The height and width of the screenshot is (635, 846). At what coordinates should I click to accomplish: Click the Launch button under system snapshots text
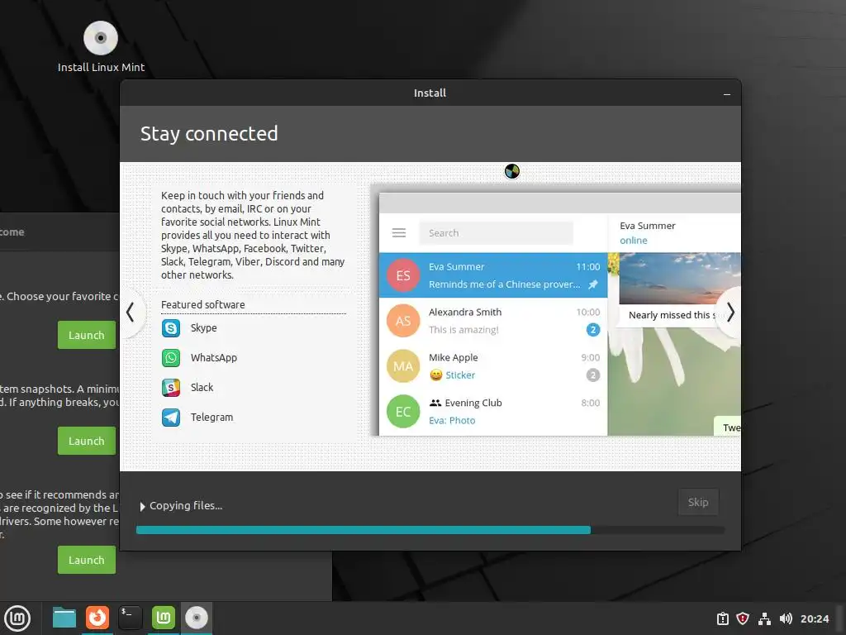click(x=86, y=441)
